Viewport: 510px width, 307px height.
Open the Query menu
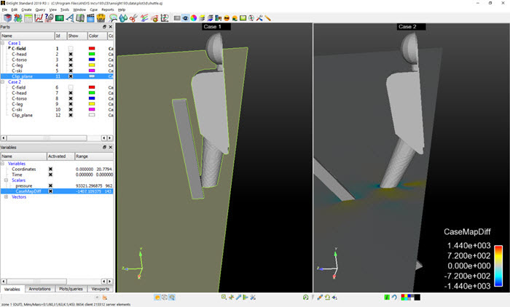pos(40,9)
